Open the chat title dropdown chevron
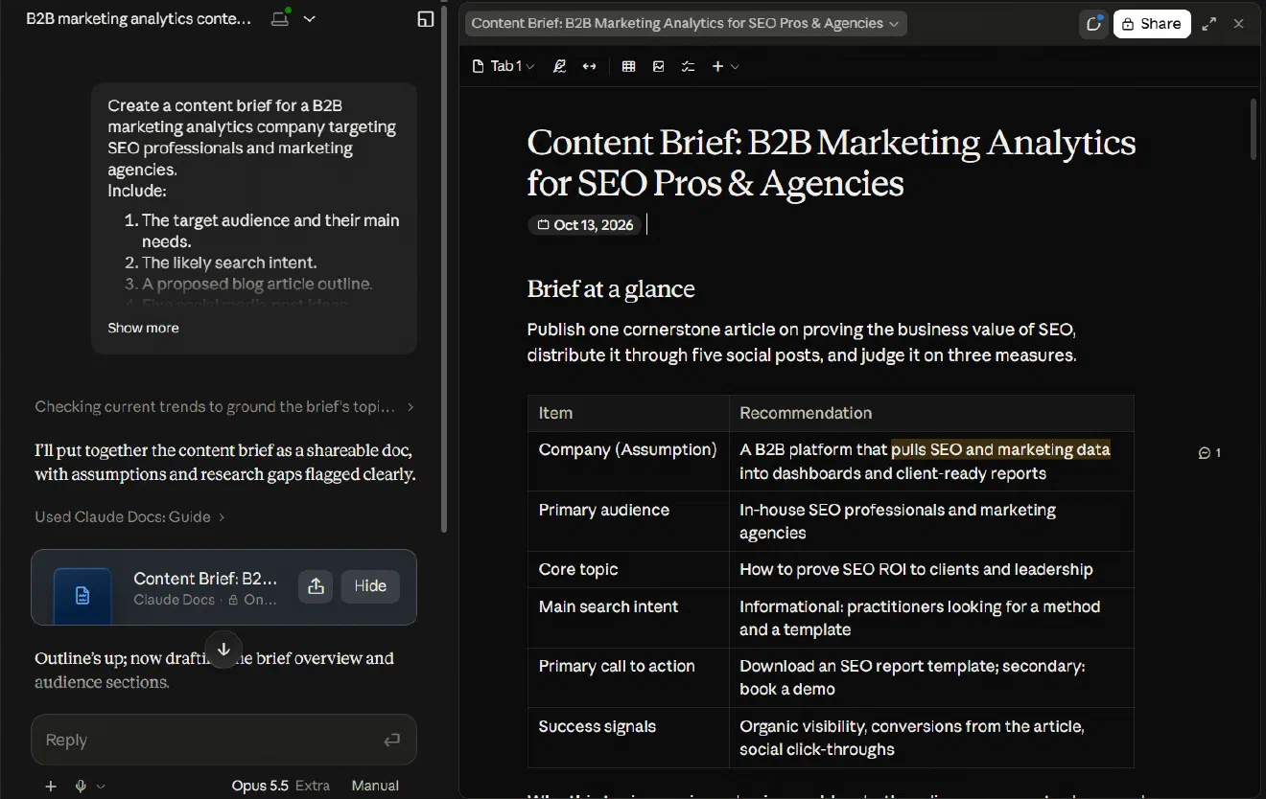This screenshot has height=799, width=1266. tap(310, 19)
